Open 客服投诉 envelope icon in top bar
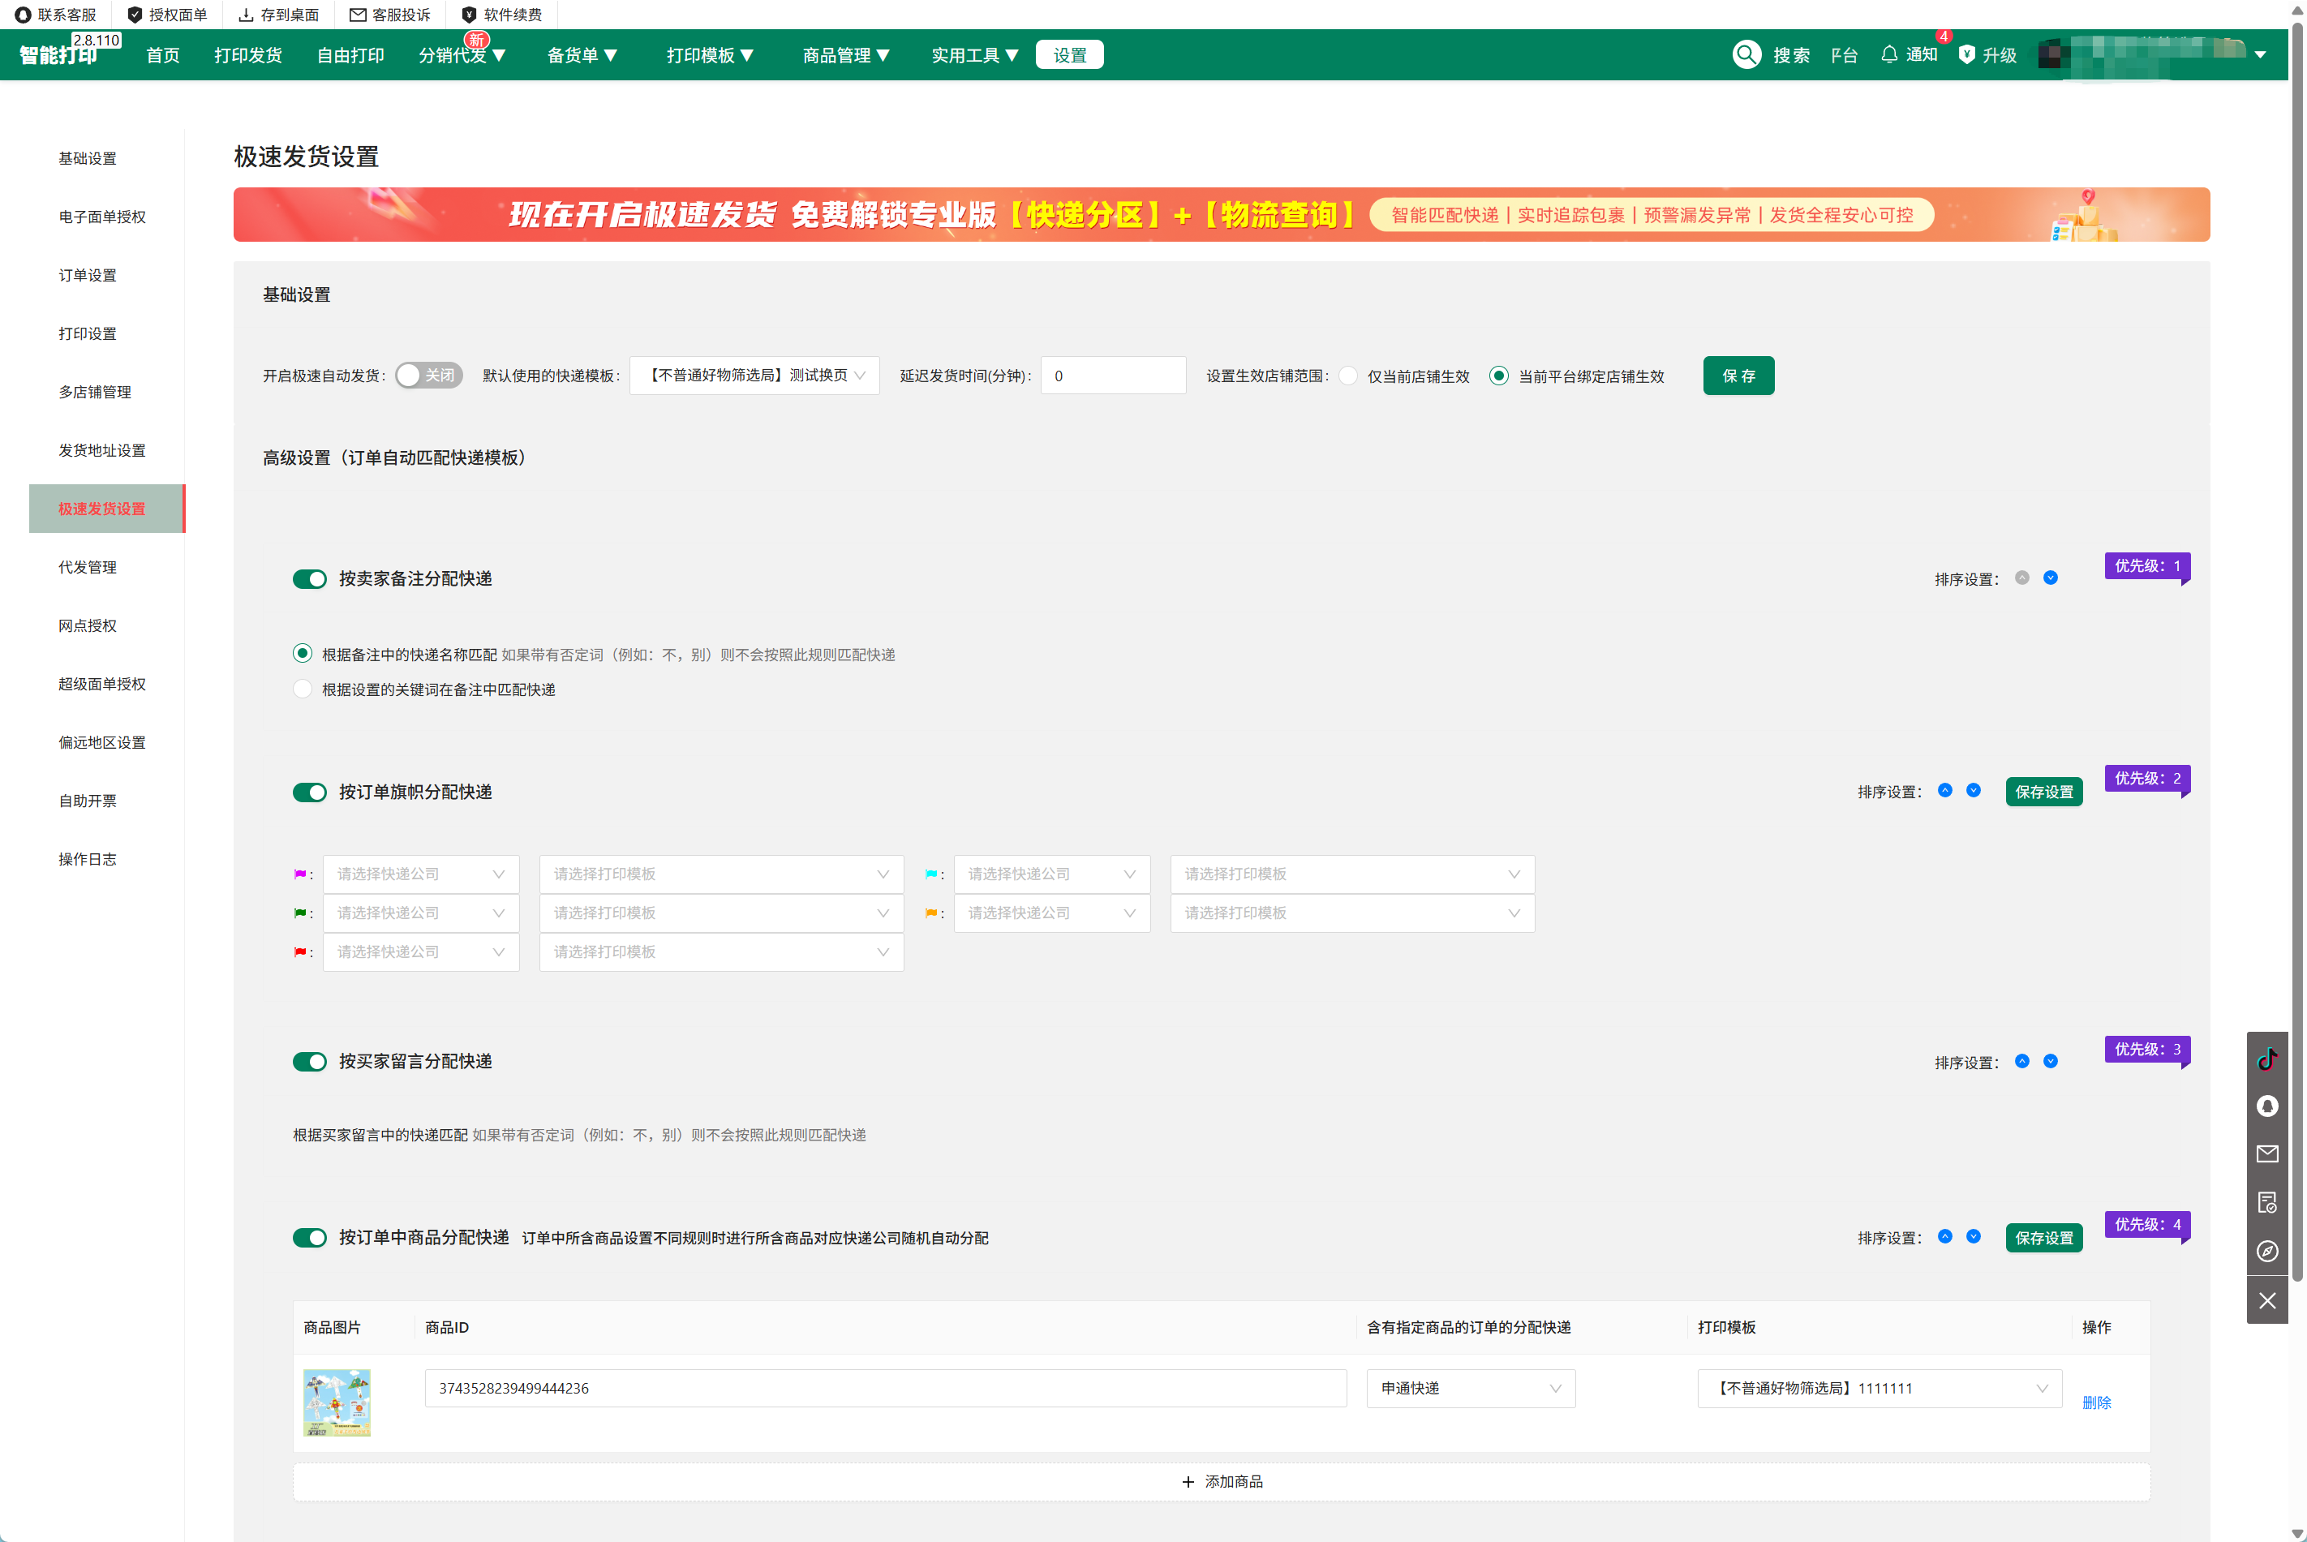The width and height of the screenshot is (2307, 1542). [358, 15]
